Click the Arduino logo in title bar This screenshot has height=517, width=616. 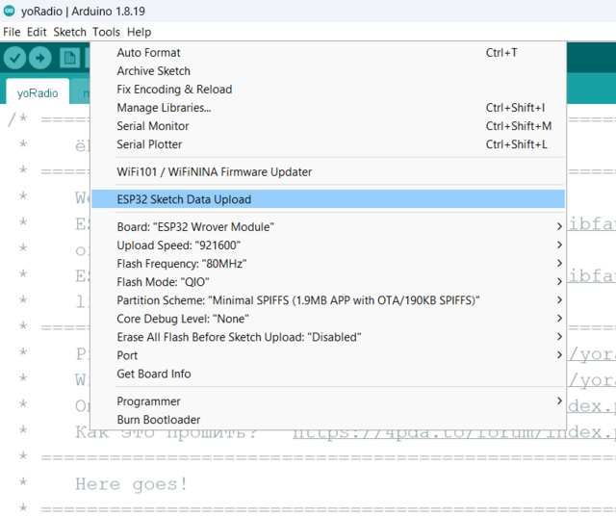tap(9, 11)
